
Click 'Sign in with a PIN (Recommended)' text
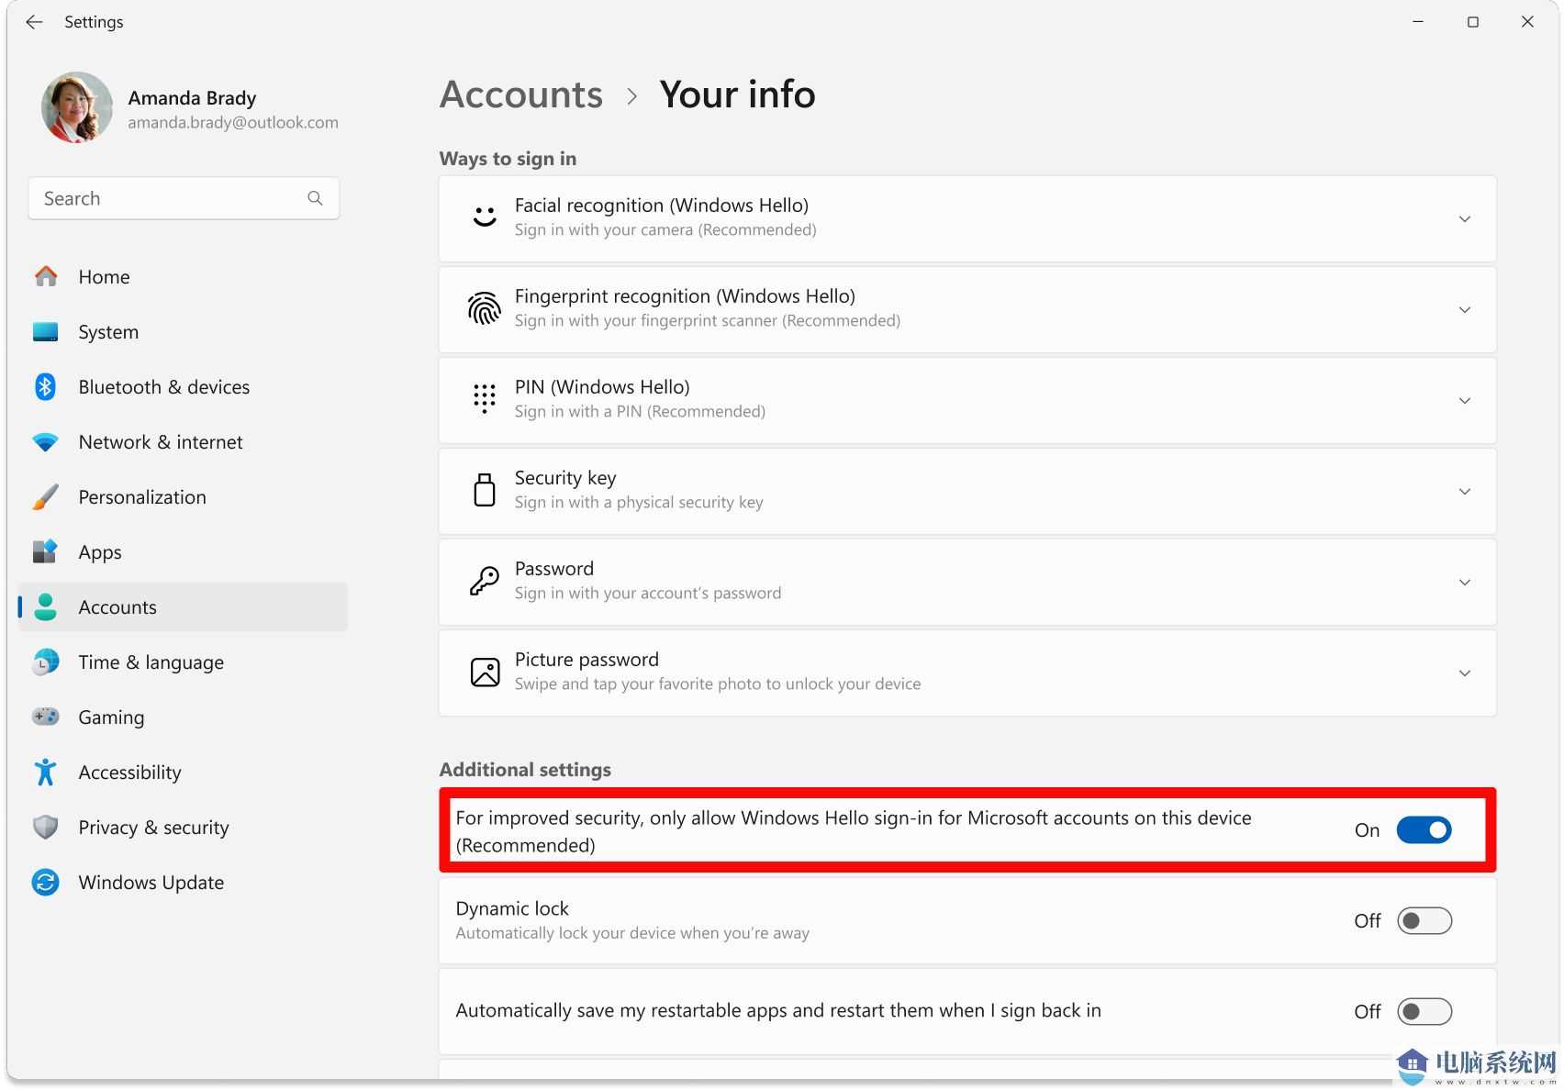point(640,411)
